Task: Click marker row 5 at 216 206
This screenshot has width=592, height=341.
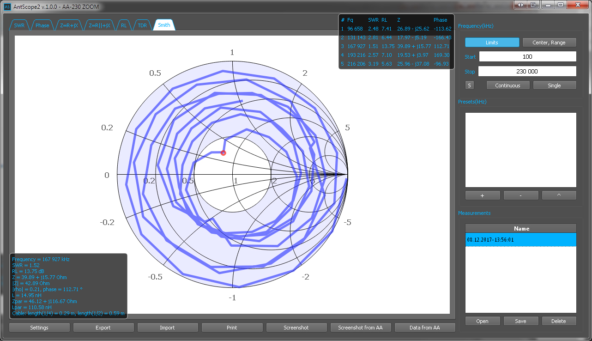Action: tap(396, 64)
